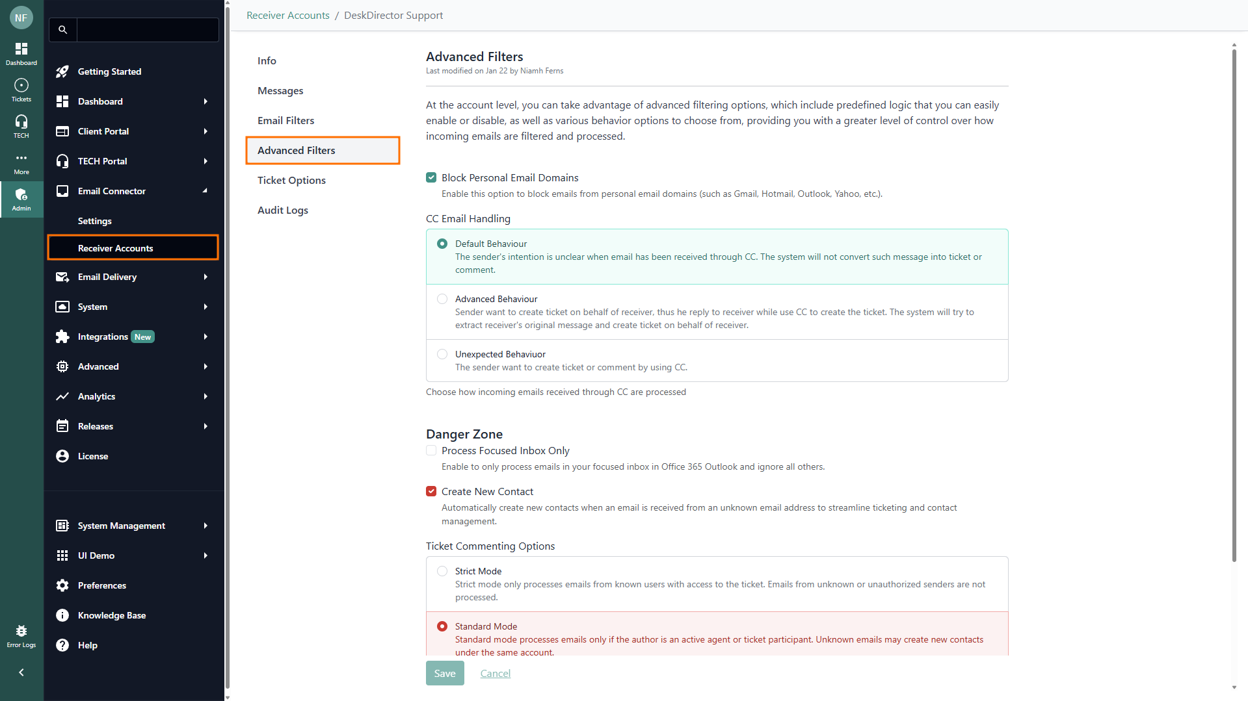1248x701 pixels.
Task: Click the More ellipsis icon
Action: pos(21,159)
